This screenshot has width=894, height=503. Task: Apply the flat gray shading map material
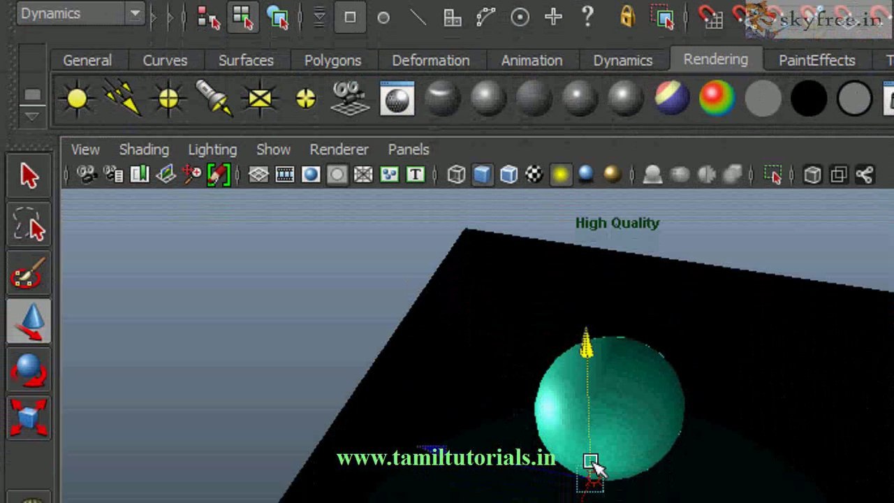click(763, 99)
